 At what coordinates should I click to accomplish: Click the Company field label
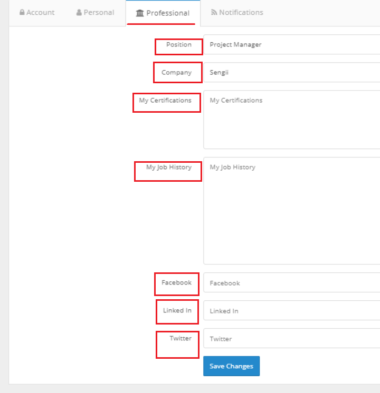click(177, 72)
